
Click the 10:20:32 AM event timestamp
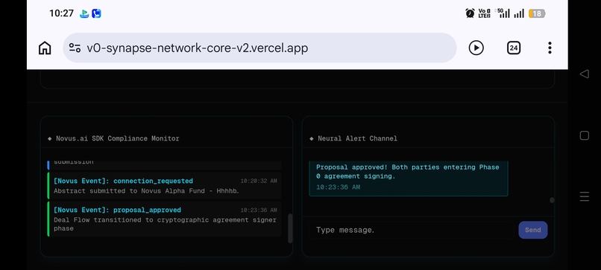coord(259,181)
